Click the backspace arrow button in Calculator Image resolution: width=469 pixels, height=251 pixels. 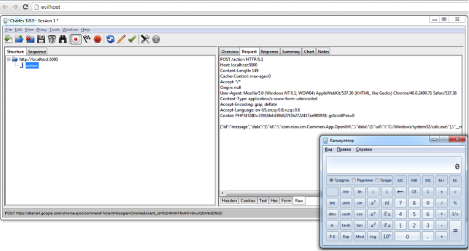400,191
